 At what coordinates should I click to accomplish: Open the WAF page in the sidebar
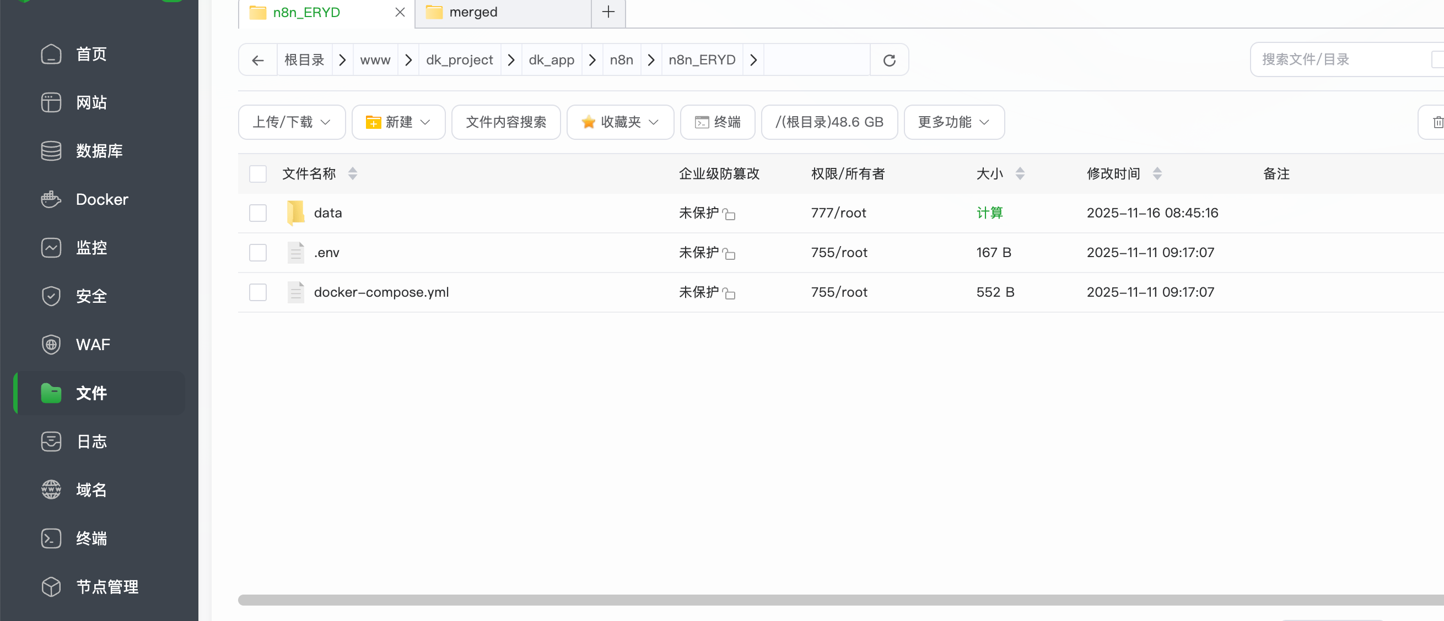pos(93,345)
